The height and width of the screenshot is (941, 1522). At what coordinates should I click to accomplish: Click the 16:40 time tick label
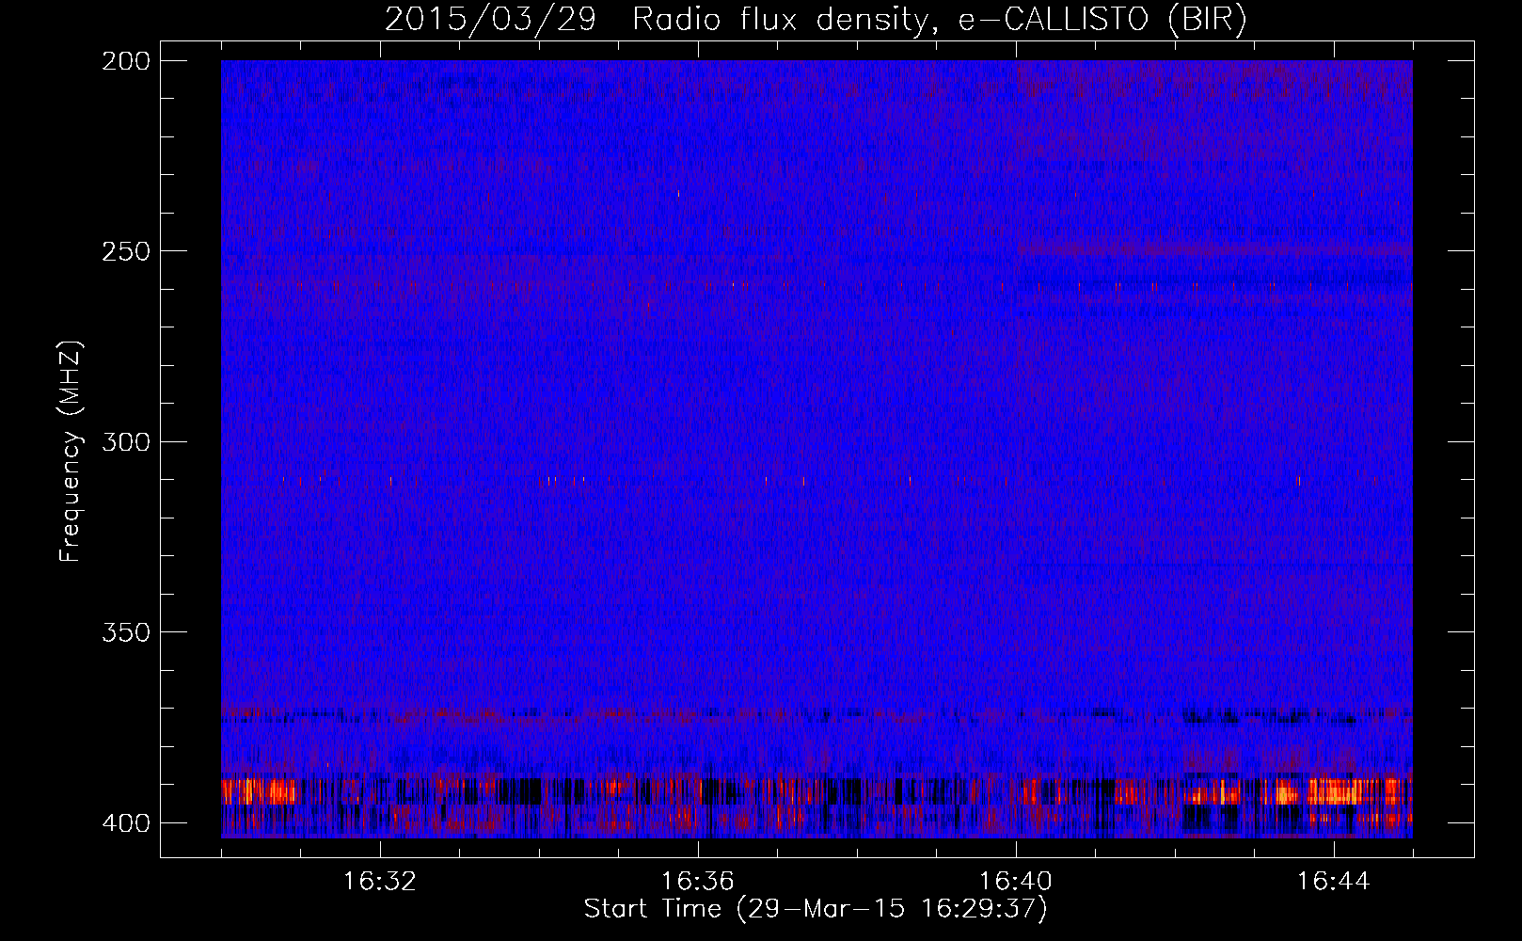click(1016, 882)
